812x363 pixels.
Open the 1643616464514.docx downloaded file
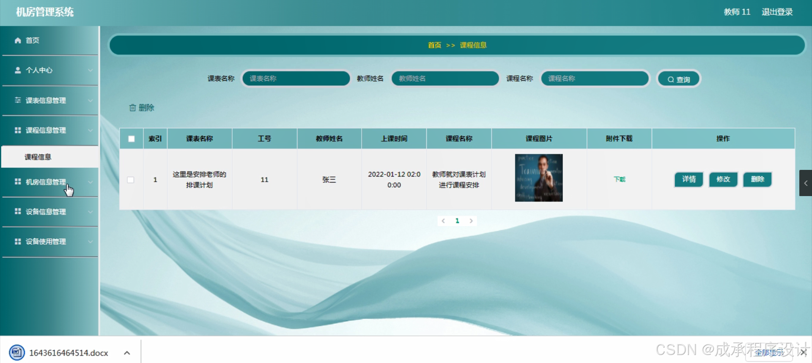(x=69, y=352)
